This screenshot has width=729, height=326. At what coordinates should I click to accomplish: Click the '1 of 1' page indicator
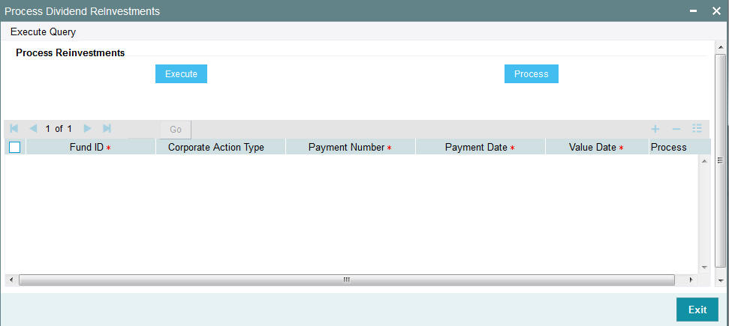coord(59,129)
